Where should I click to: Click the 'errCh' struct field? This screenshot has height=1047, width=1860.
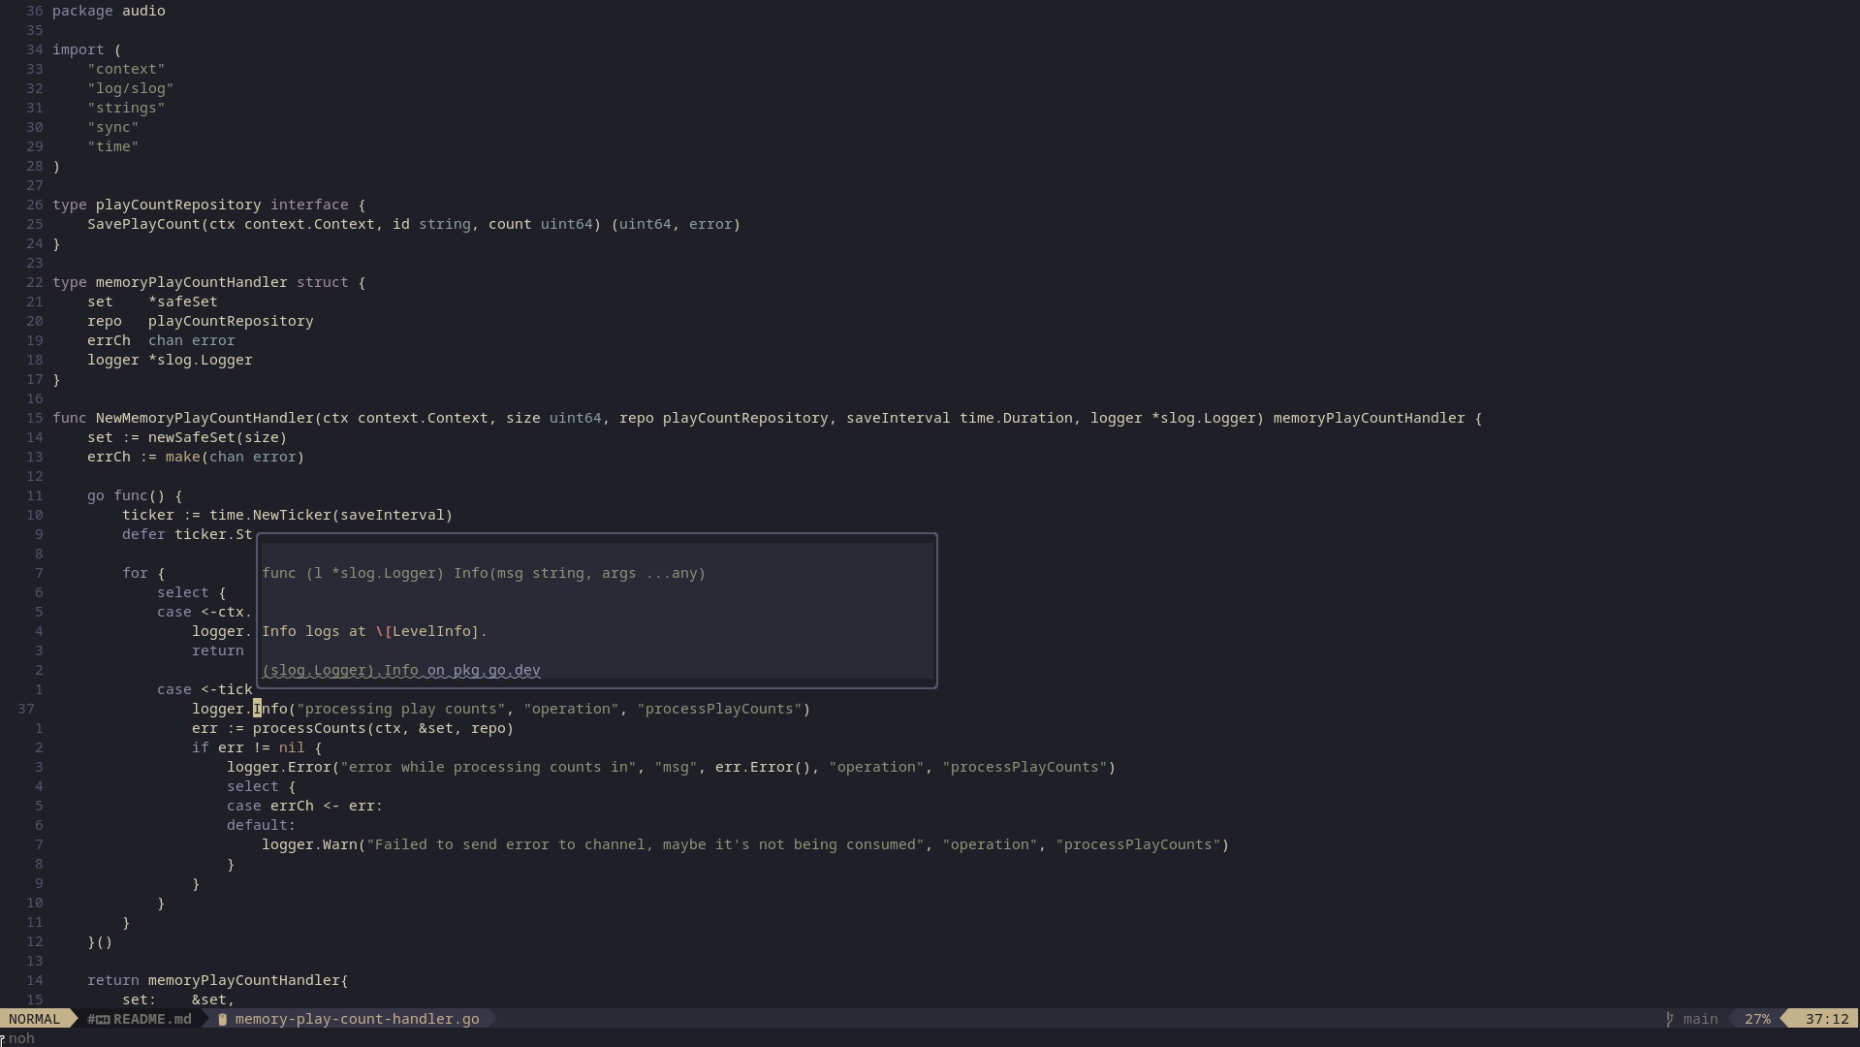[x=109, y=340]
